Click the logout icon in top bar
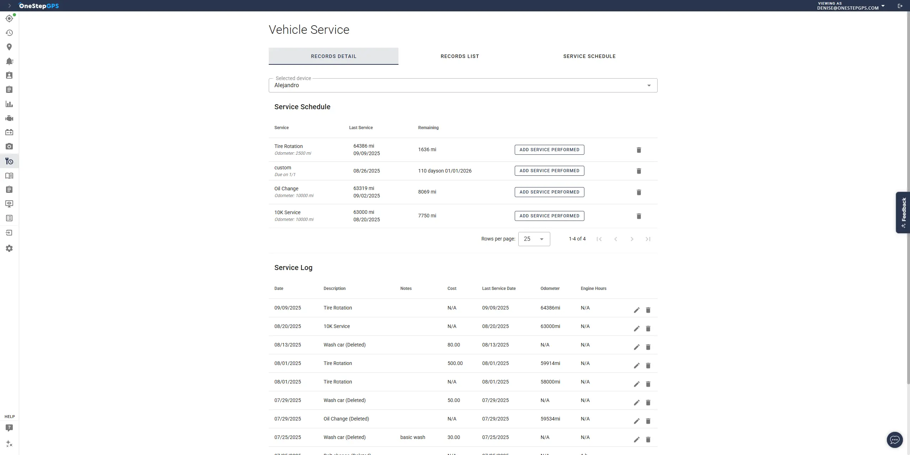The width and height of the screenshot is (910, 455). tap(900, 6)
